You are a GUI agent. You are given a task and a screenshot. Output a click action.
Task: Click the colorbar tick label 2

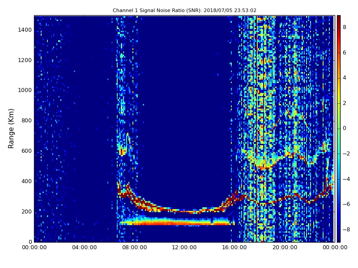tap(345, 103)
